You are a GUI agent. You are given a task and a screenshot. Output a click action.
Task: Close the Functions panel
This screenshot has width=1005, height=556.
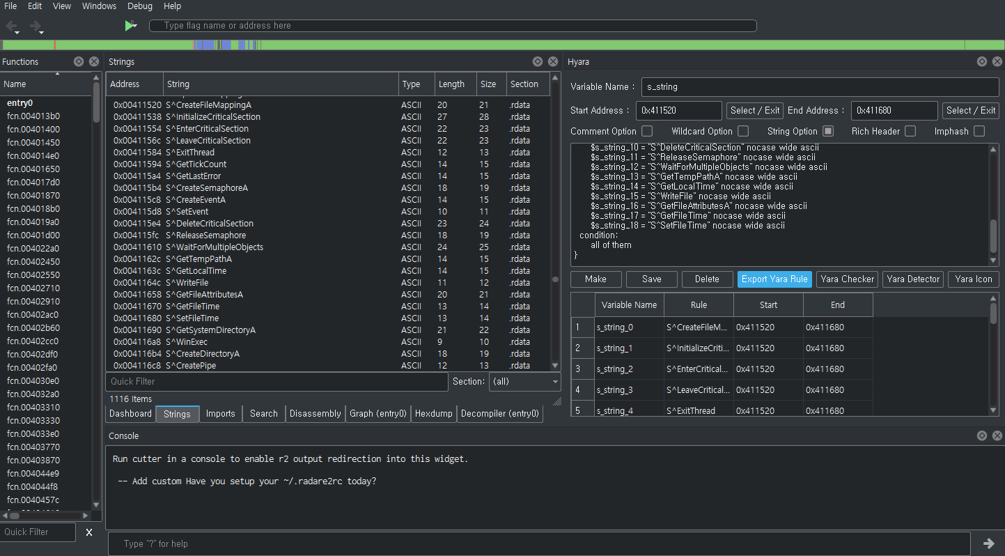(94, 61)
